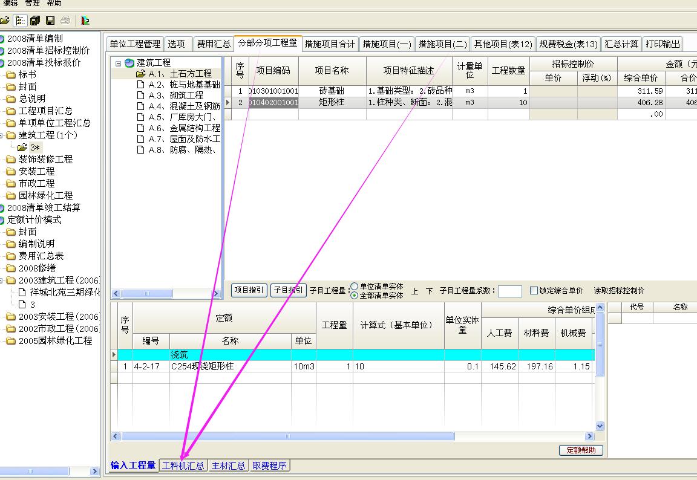Click the section tree scrollbar left arrow
The width and height of the screenshot is (697, 480).
click(x=116, y=294)
